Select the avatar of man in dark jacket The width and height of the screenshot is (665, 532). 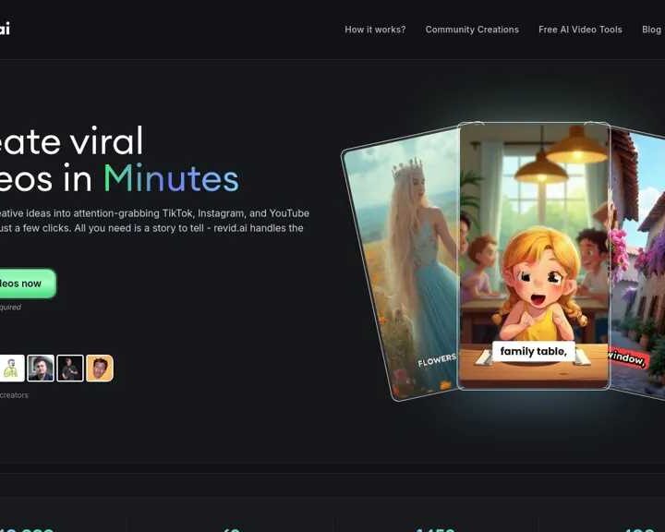pyautogui.click(x=41, y=369)
